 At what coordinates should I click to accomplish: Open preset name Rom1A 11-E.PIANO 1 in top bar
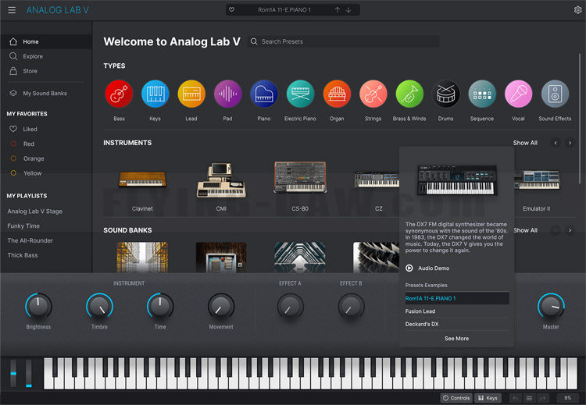[x=284, y=9]
